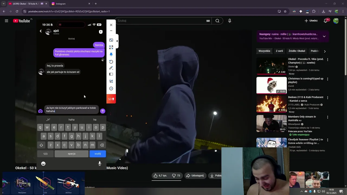Take a screenshot with crop icon
This screenshot has width=347, height=195.
click(x=111, y=81)
